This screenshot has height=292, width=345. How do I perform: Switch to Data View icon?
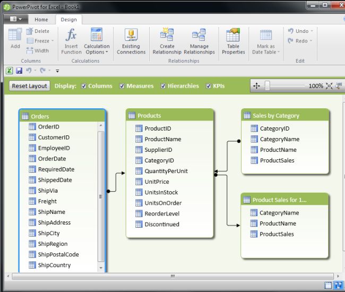click(x=328, y=286)
